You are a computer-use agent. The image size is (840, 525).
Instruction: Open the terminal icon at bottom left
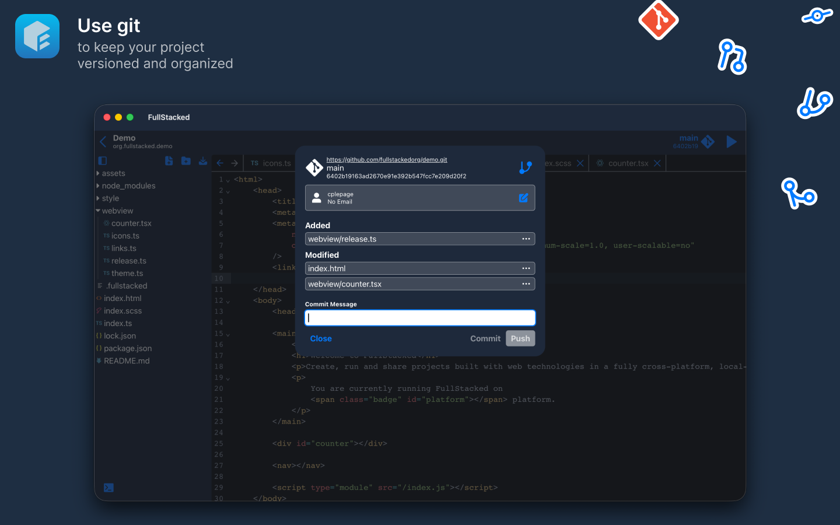108,488
